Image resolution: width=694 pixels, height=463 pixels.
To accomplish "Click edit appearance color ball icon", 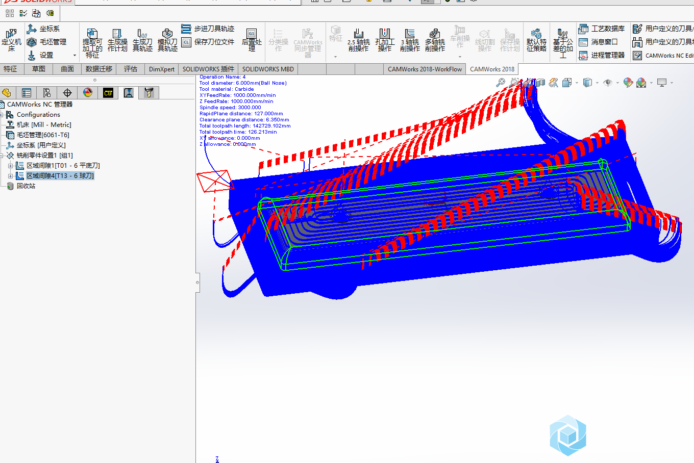I will pyautogui.click(x=628, y=82).
